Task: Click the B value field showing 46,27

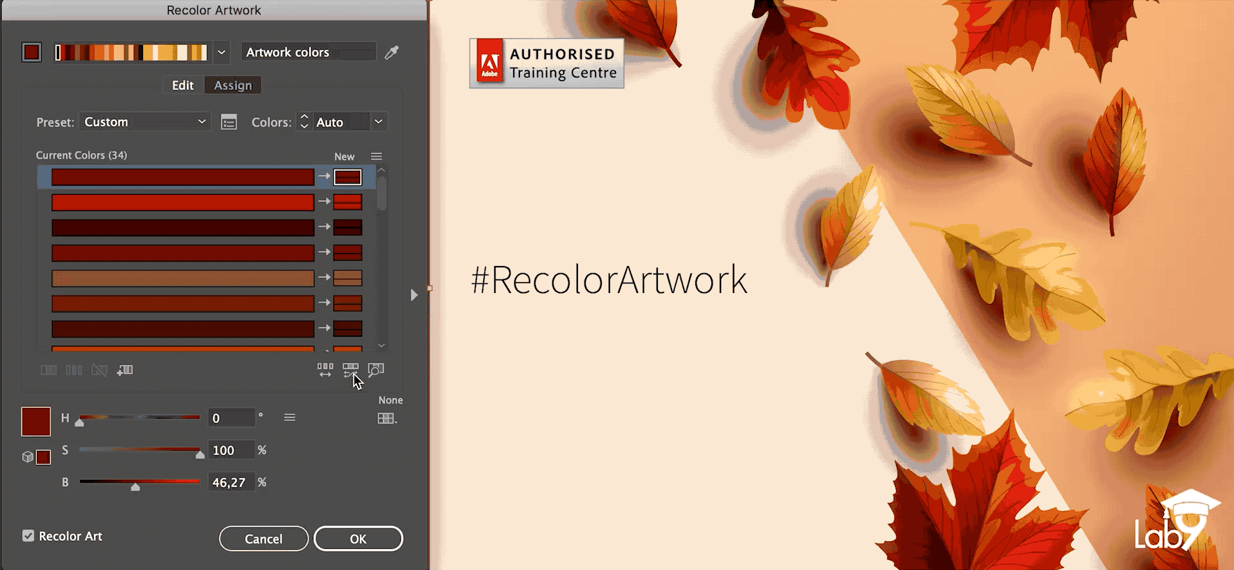Action: click(231, 482)
